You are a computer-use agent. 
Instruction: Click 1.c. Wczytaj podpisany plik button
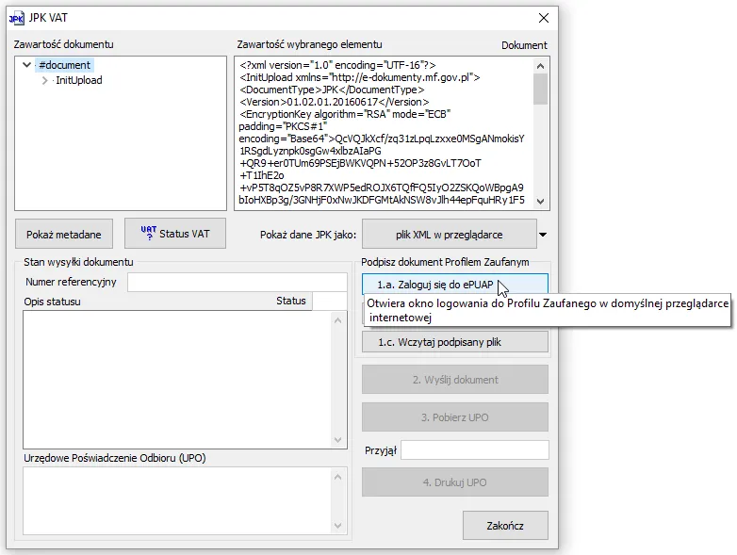pyautogui.click(x=454, y=342)
